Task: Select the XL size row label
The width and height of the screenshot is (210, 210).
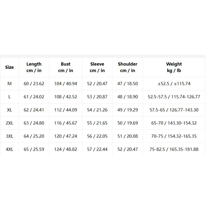Action: (x=9, y=110)
